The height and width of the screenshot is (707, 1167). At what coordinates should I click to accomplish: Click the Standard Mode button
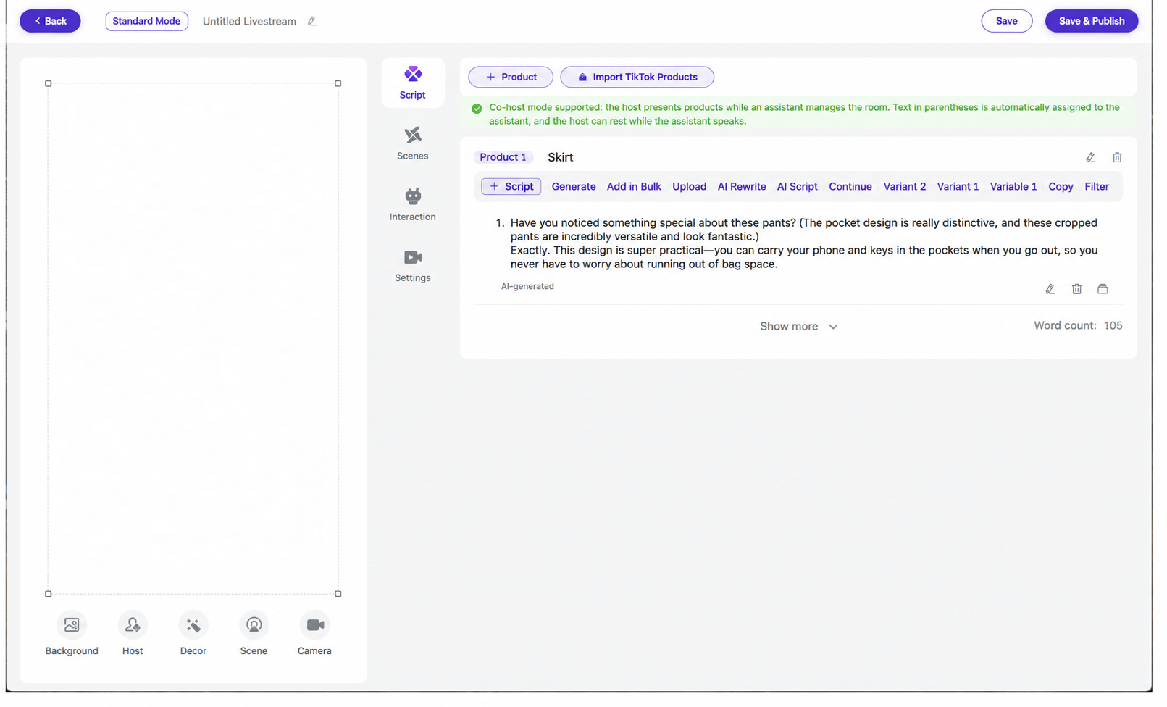click(146, 21)
